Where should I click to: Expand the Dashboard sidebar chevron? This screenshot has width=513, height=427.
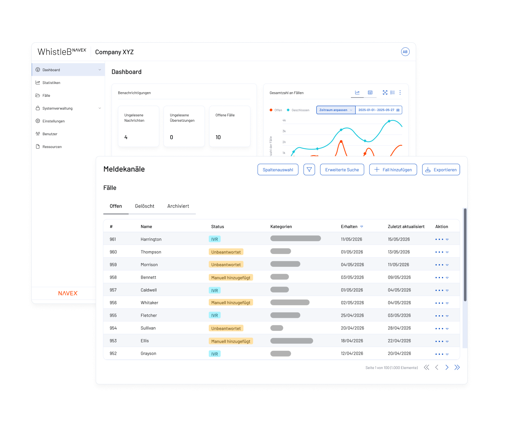[x=100, y=70]
